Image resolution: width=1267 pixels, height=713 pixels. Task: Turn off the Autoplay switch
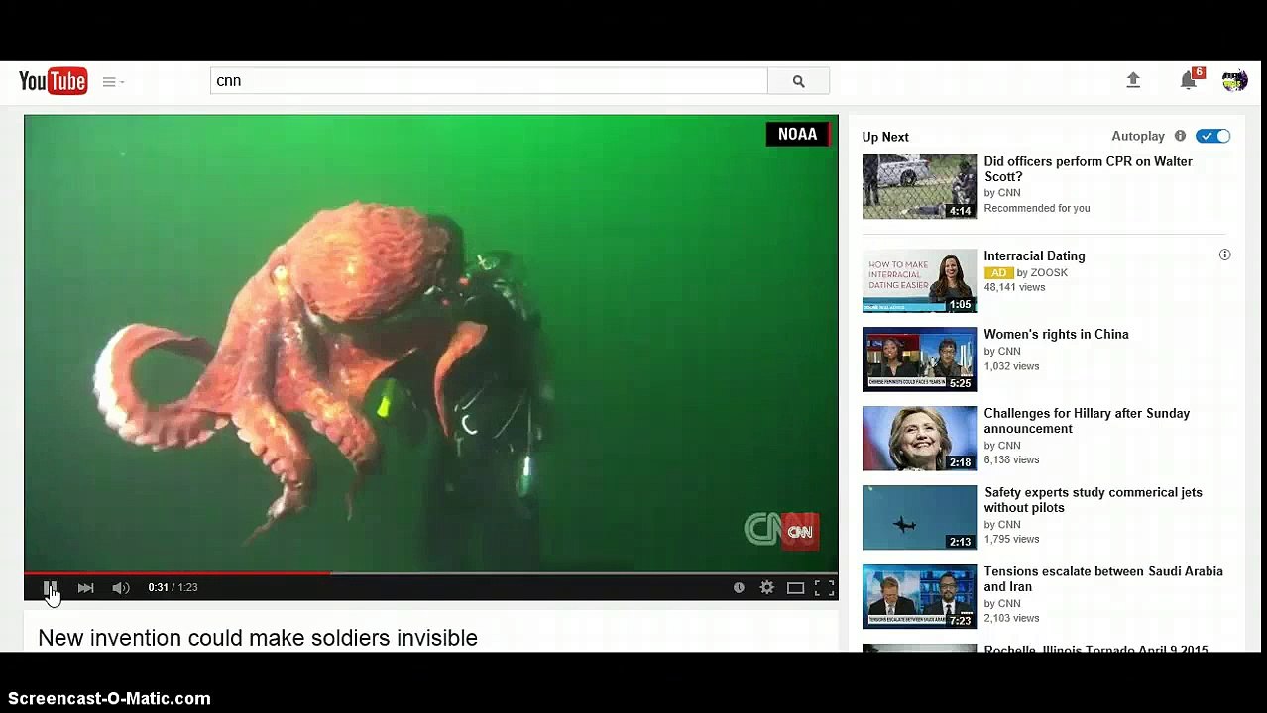click(1212, 137)
